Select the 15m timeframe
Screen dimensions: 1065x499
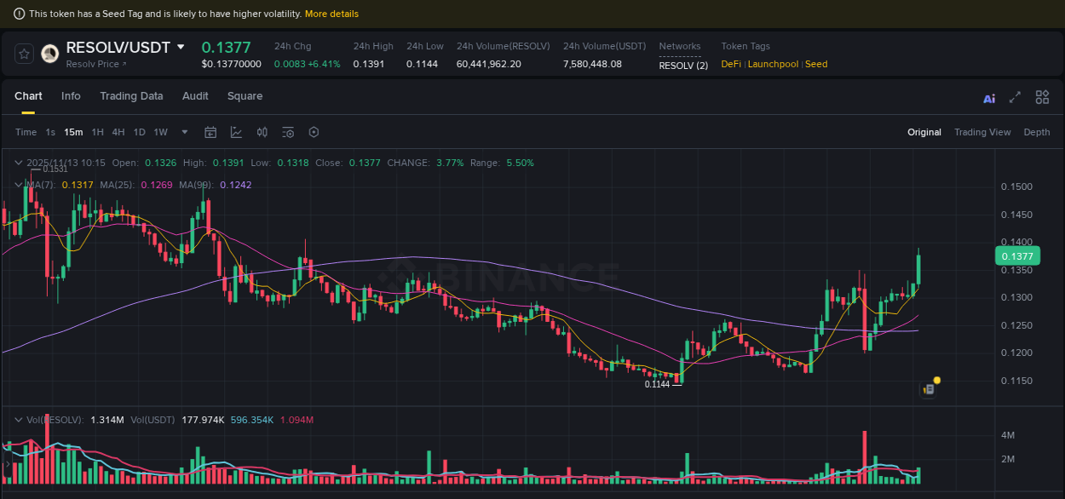(x=73, y=132)
